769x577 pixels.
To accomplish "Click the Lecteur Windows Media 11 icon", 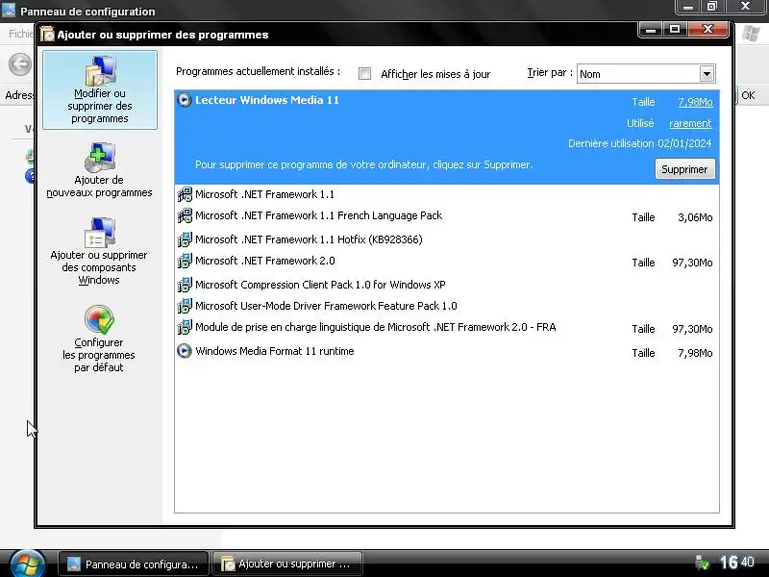I will [x=185, y=100].
